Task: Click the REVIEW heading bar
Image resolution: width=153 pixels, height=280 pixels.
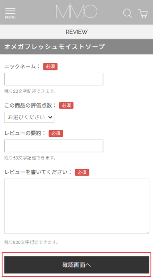Action: click(77, 32)
